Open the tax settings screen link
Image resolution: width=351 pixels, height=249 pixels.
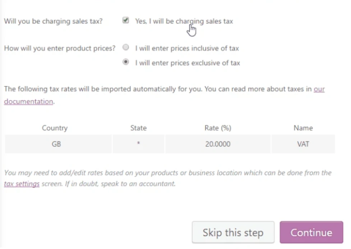coord(22,184)
